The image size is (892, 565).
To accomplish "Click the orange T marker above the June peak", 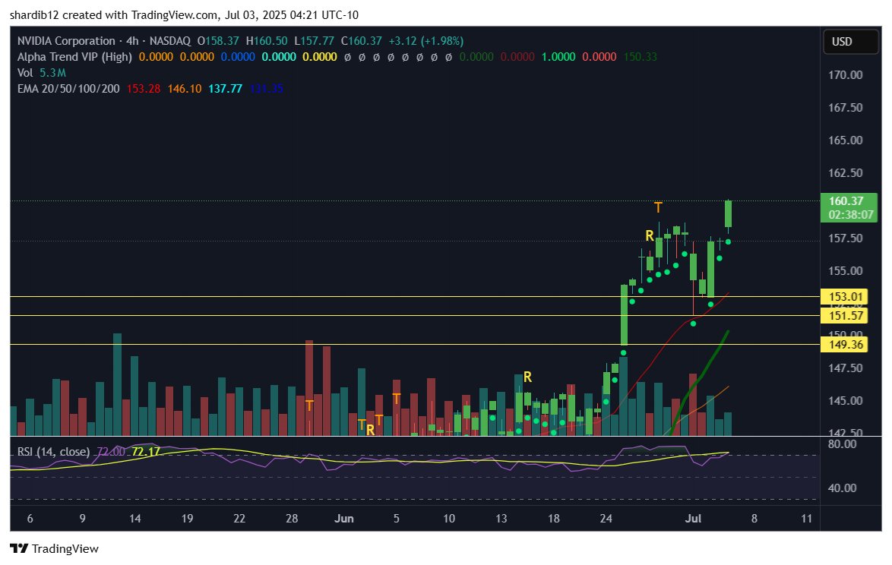I will coord(658,207).
